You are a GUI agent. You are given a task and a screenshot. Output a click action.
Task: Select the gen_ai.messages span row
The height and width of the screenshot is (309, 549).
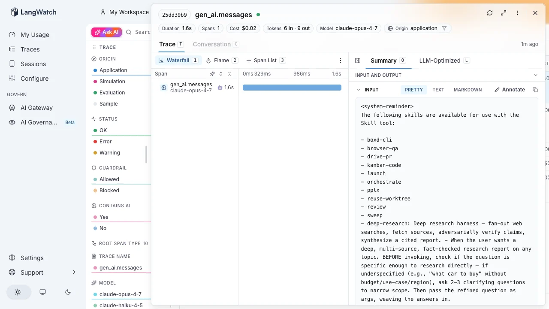click(x=195, y=88)
